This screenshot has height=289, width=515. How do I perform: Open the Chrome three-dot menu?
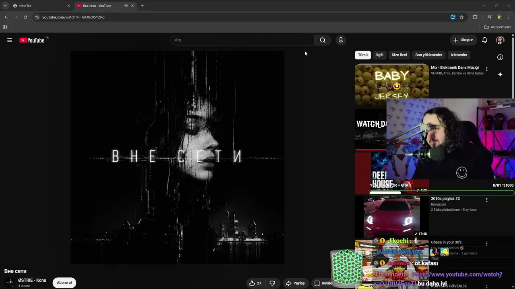(x=509, y=17)
